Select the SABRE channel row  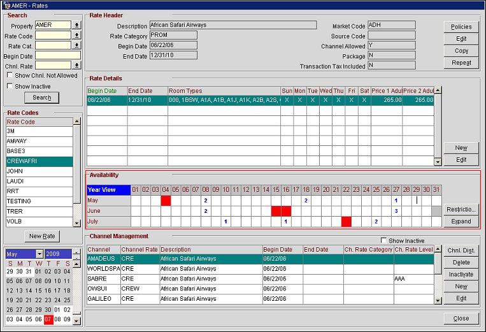[x=102, y=278]
